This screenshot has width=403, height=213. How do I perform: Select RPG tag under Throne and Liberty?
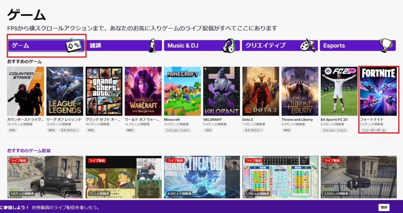point(287,130)
